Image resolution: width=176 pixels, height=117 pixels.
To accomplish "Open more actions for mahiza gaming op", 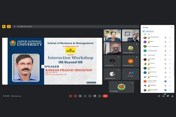I will [x=170, y=38].
